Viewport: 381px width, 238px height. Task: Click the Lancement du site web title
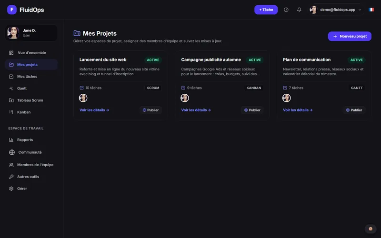click(x=103, y=59)
